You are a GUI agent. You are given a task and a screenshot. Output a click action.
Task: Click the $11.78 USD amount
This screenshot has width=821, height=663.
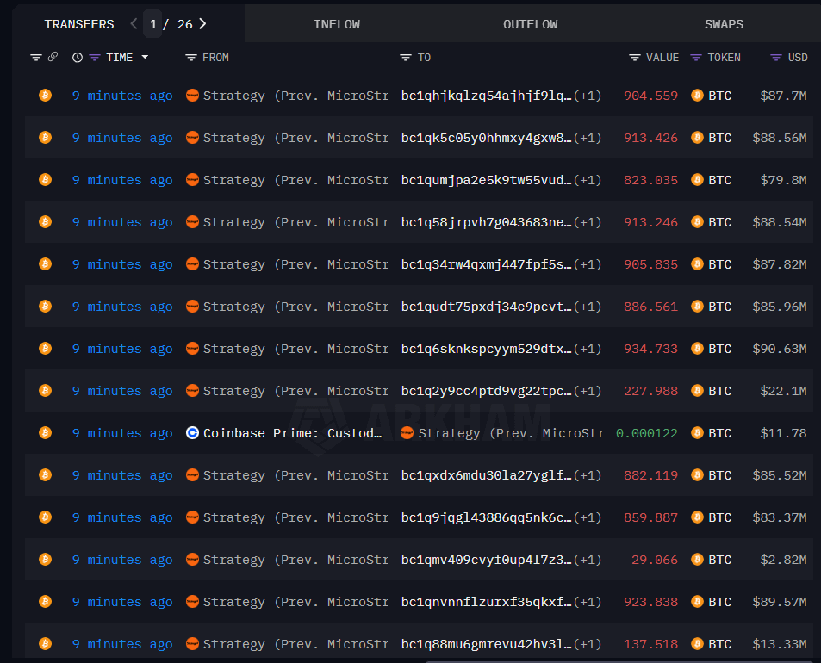tap(783, 433)
